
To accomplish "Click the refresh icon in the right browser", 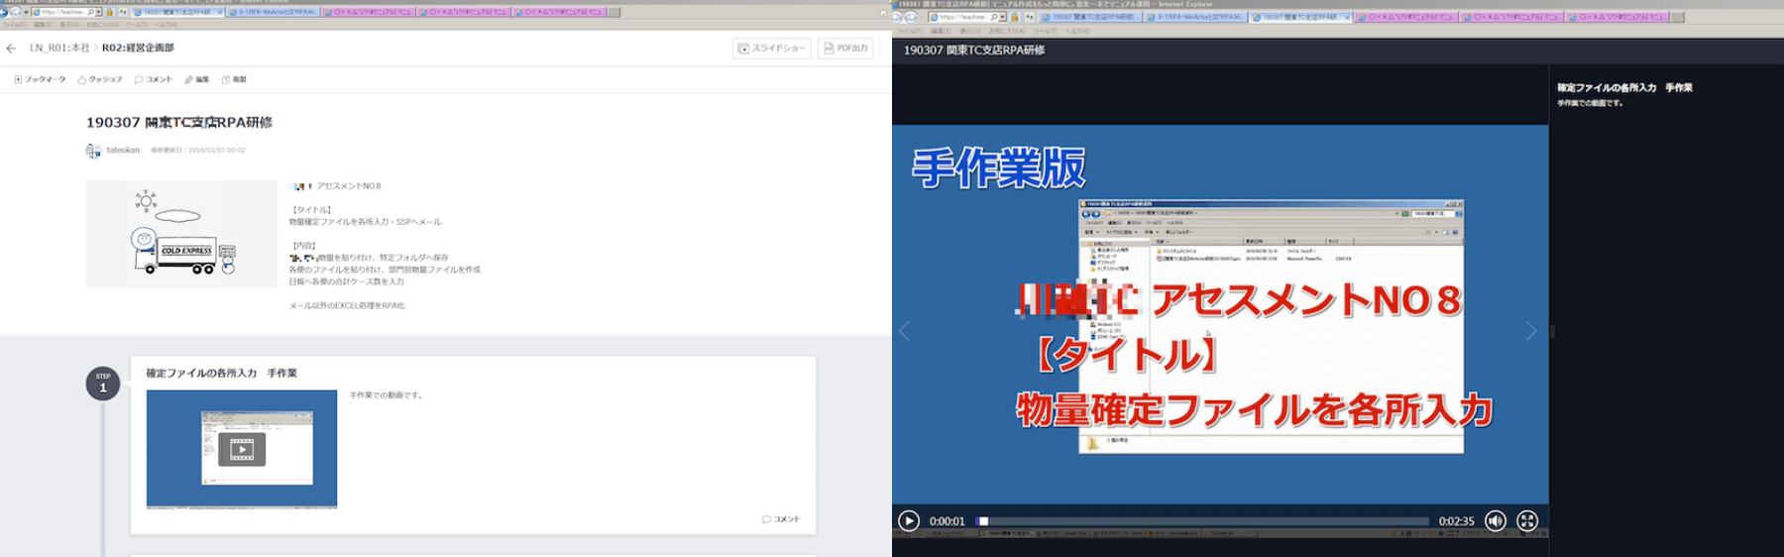I will click(1029, 17).
